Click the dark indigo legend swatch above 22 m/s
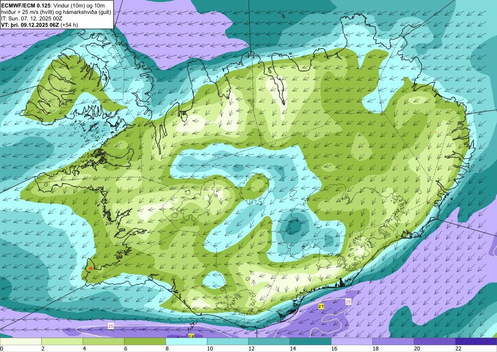Screen dimensions: 497x352 click(x=476, y=342)
